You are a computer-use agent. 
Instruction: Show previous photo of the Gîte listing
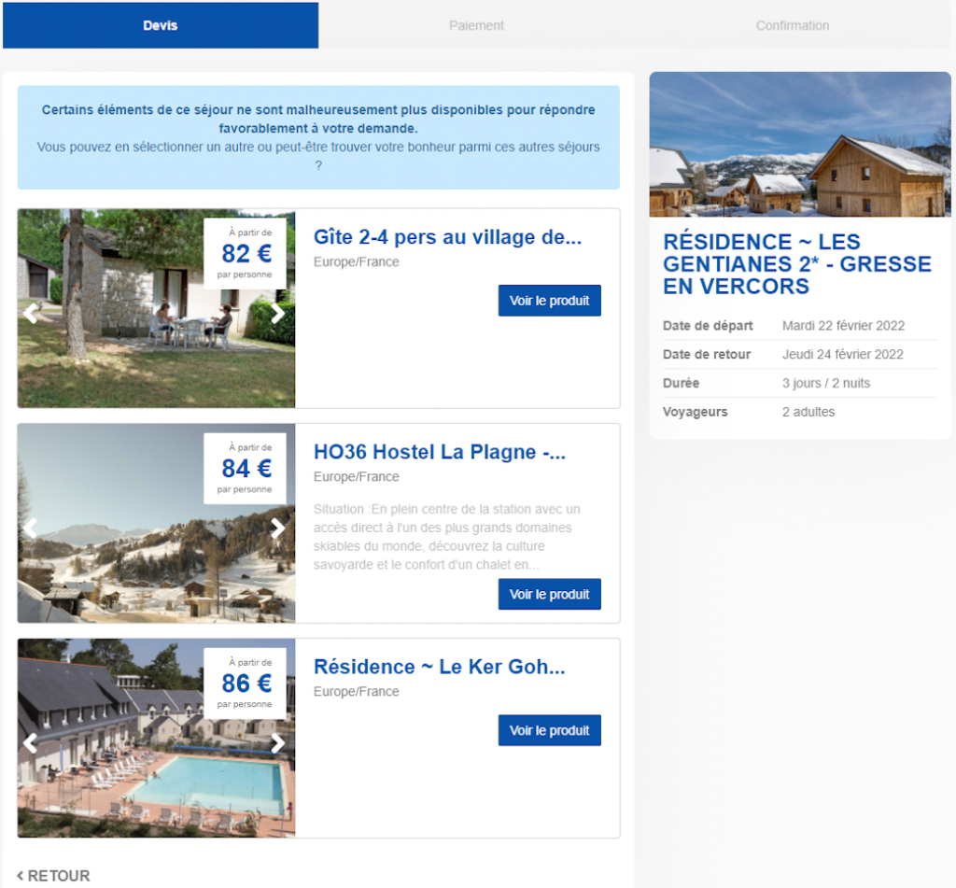coord(31,314)
